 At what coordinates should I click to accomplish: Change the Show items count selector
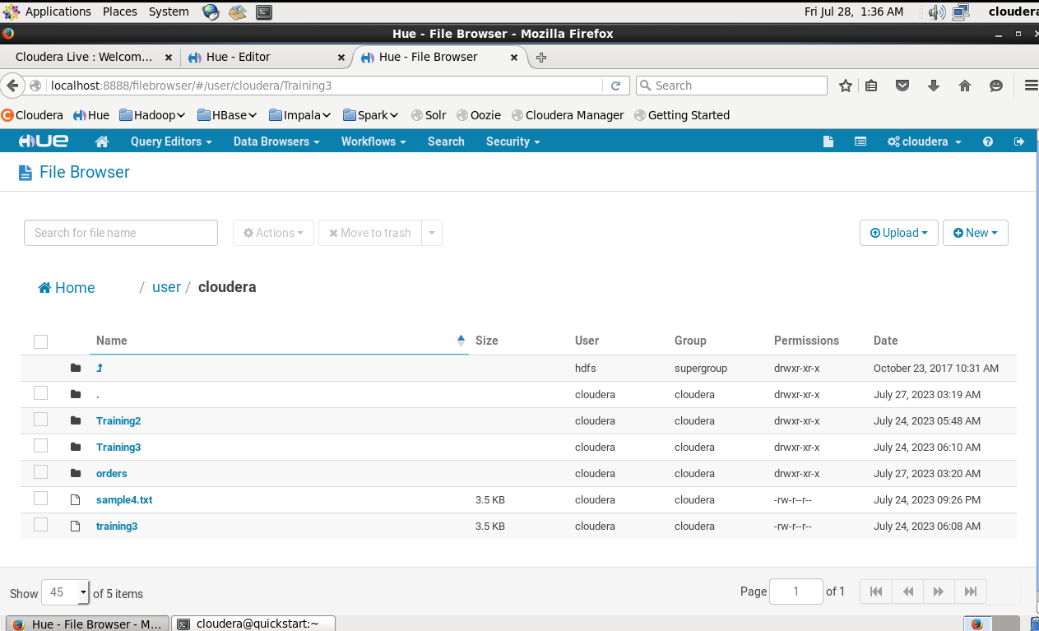click(x=65, y=592)
